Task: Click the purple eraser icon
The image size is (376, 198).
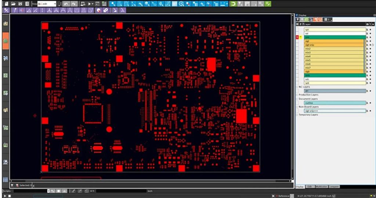Action: coord(105,10)
